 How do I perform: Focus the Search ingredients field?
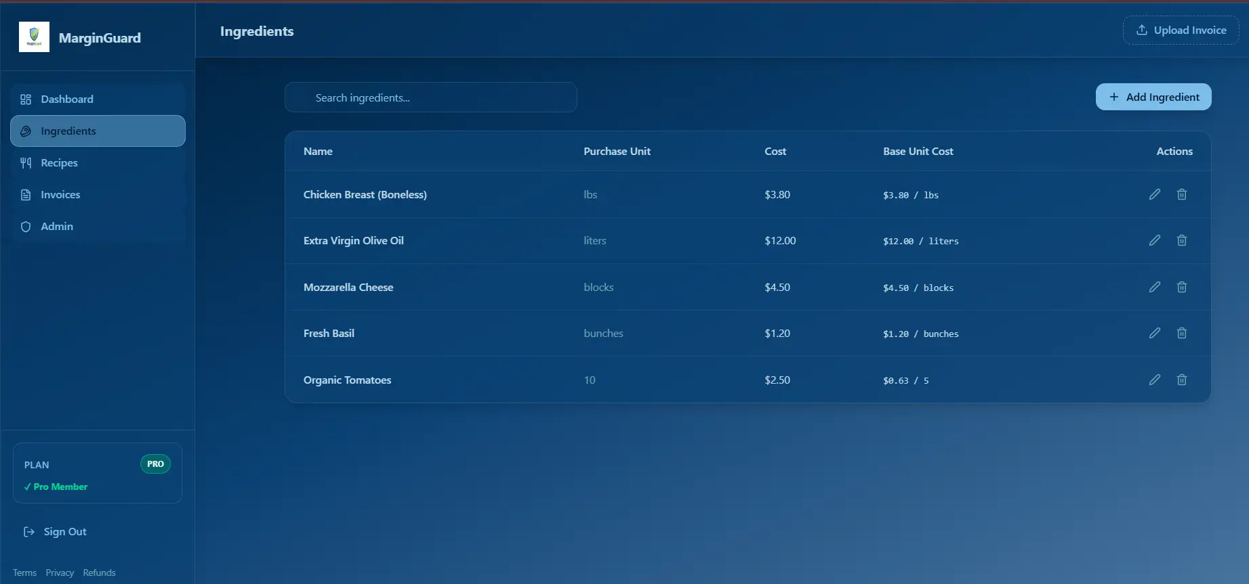coord(431,97)
